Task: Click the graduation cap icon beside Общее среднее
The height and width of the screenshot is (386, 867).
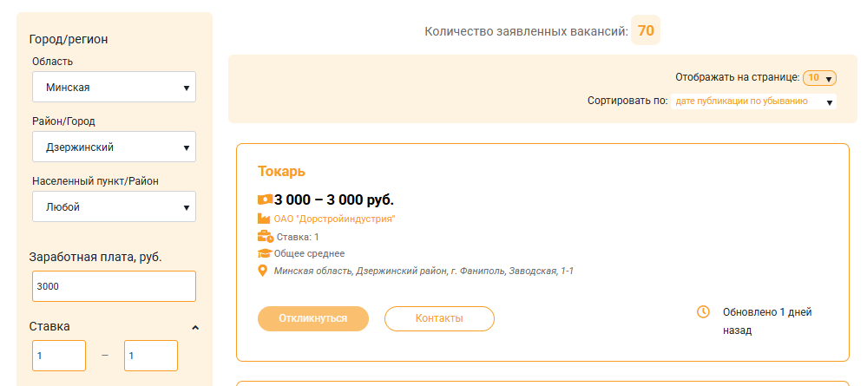Action: pos(265,253)
